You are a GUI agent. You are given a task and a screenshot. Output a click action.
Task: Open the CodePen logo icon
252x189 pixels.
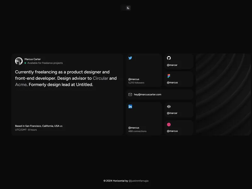(x=169, y=106)
